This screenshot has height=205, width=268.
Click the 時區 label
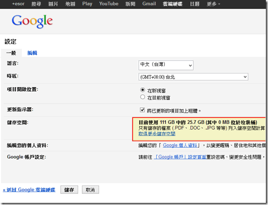coord(13,76)
